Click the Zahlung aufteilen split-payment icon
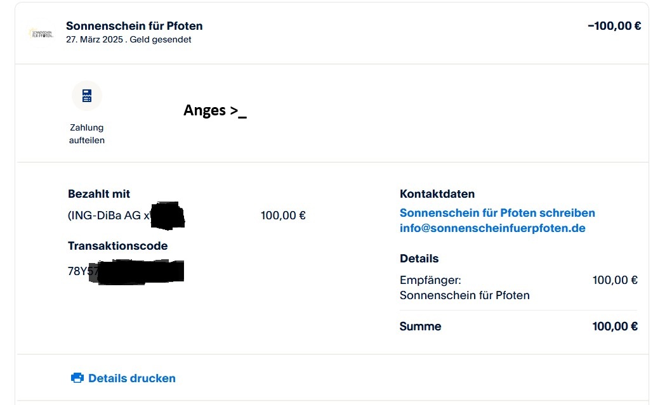 87,96
